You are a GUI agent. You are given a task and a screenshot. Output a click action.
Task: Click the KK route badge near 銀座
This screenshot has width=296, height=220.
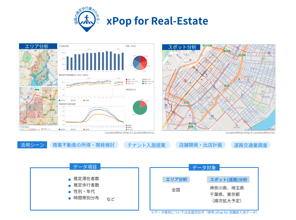(201, 55)
